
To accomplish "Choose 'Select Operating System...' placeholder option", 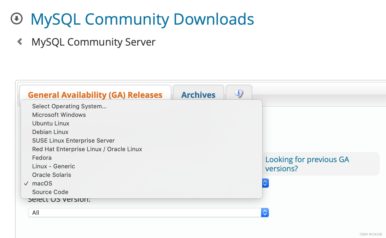I will [x=142, y=106].
